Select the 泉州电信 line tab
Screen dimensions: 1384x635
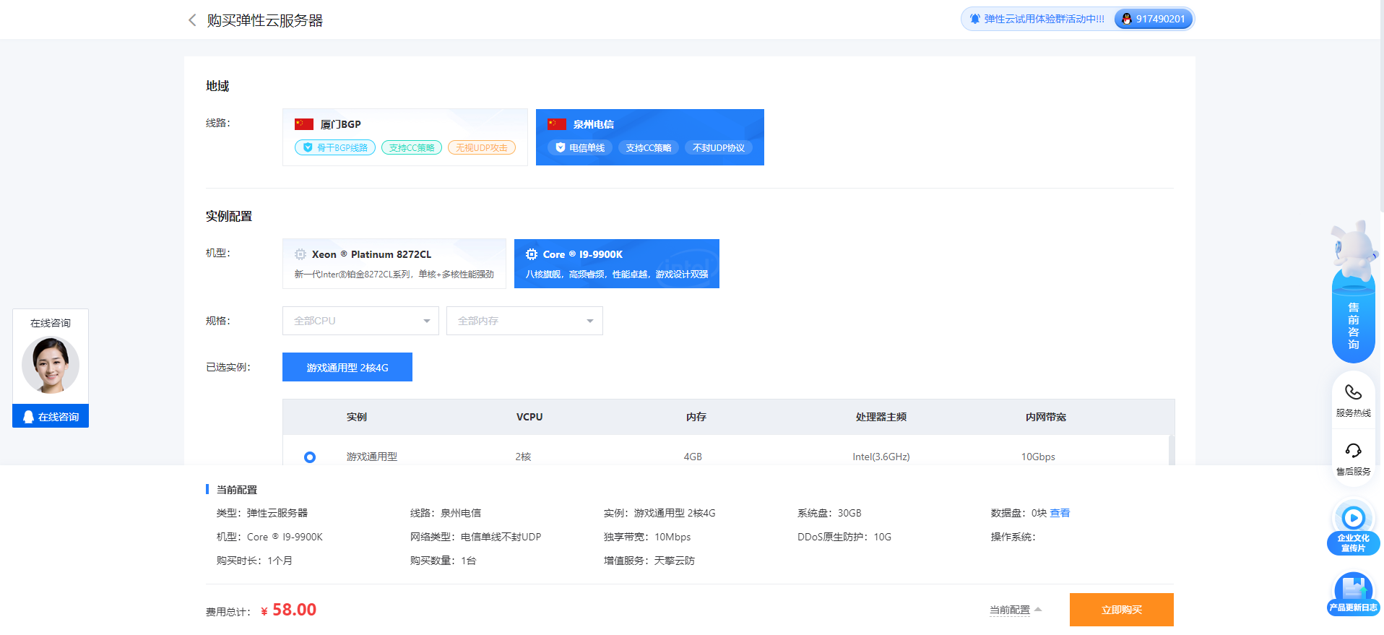(x=649, y=137)
